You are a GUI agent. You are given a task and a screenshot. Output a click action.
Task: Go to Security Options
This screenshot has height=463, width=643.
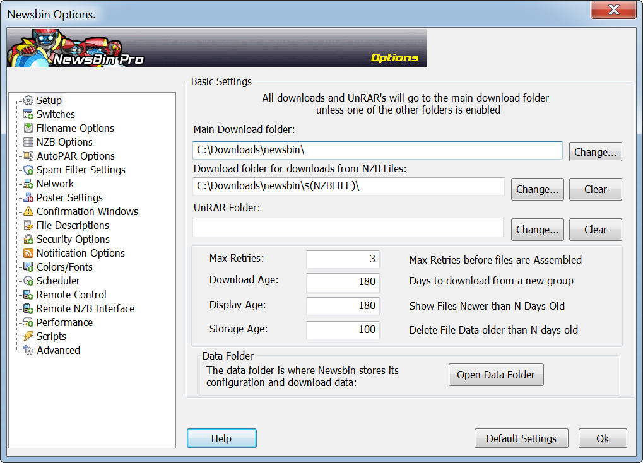73,240
